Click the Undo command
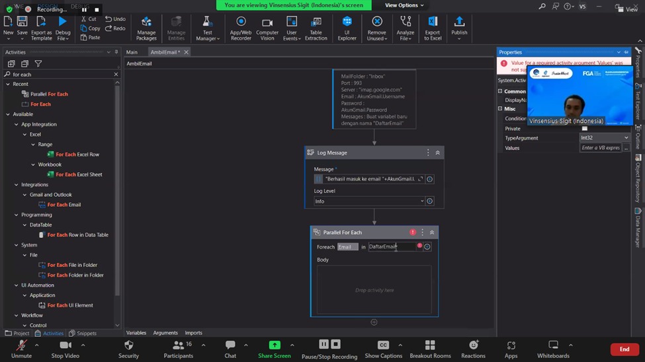The image size is (645, 362). 115,19
